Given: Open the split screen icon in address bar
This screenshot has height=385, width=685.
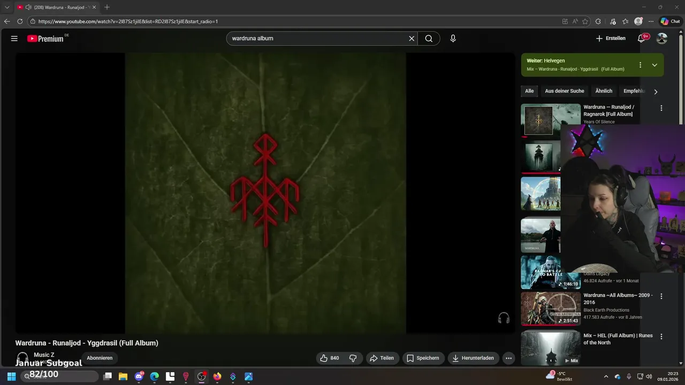Looking at the screenshot, I should (565, 21).
